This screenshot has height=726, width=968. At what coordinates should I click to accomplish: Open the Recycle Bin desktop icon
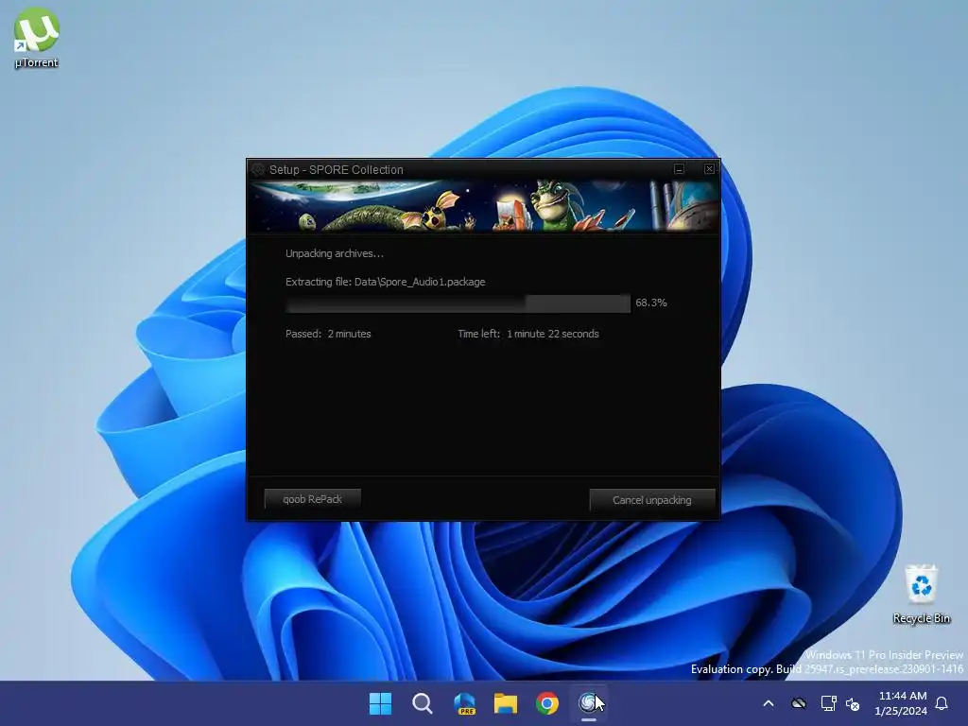[921, 594]
